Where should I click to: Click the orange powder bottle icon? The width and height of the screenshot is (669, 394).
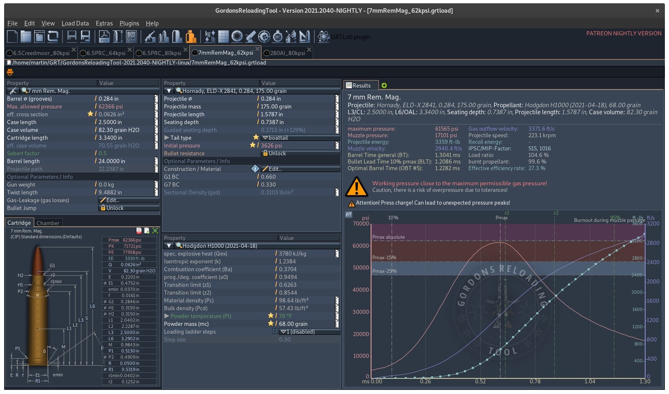pos(191,37)
